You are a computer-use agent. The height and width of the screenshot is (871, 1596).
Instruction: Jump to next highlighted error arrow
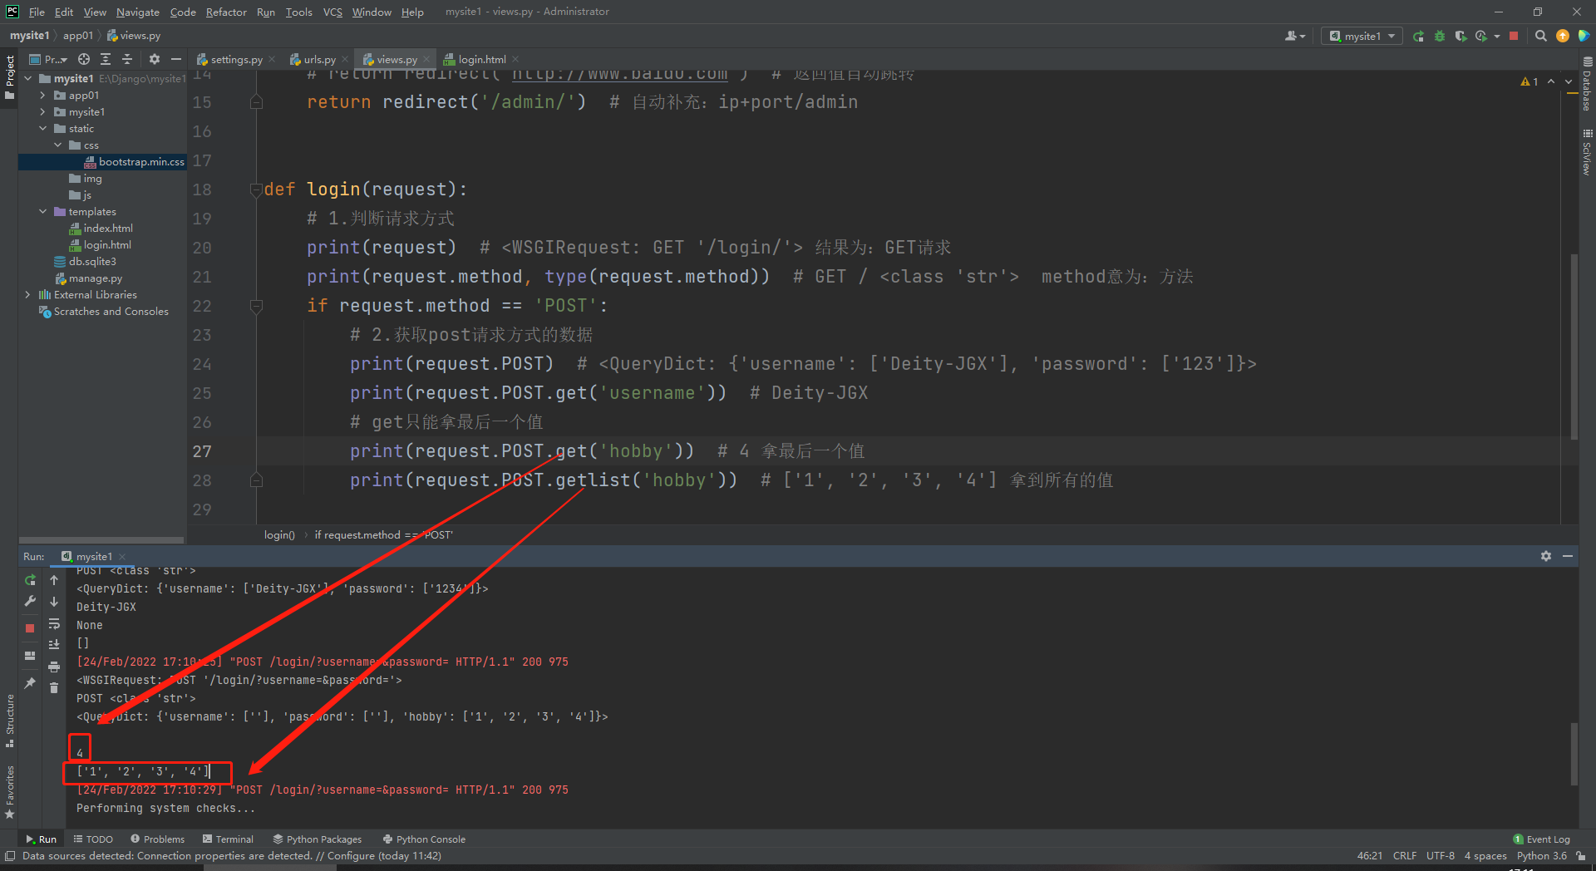tap(1569, 81)
